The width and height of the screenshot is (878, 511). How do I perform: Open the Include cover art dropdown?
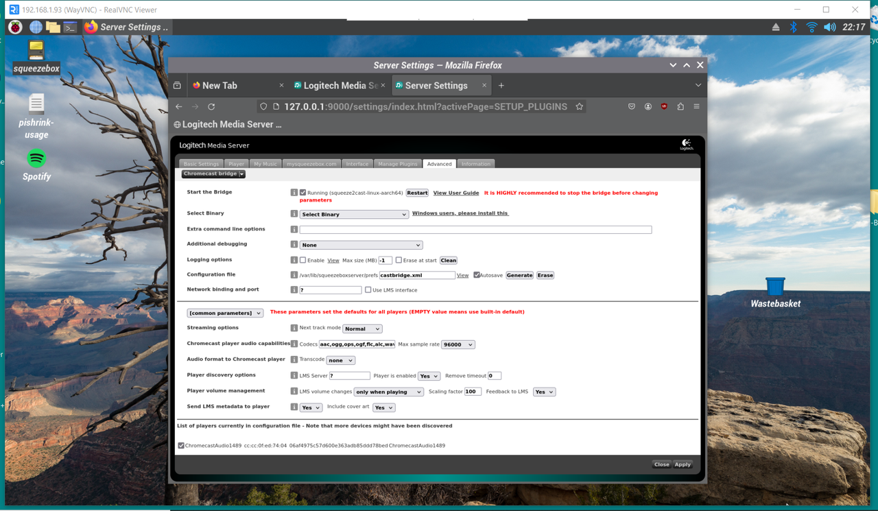point(383,408)
